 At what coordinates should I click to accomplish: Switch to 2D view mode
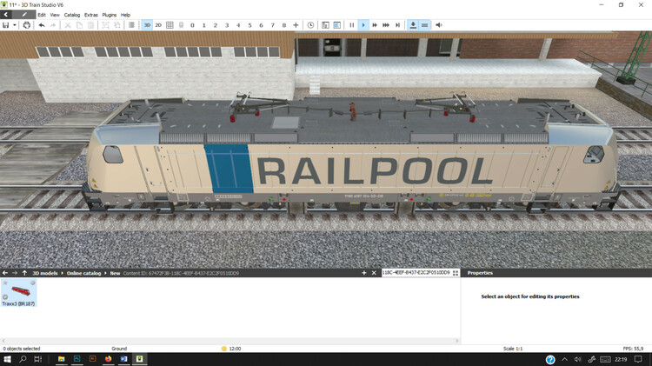coord(157,25)
